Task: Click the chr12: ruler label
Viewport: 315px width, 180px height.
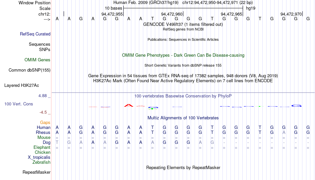Action: [x=44, y=14]
